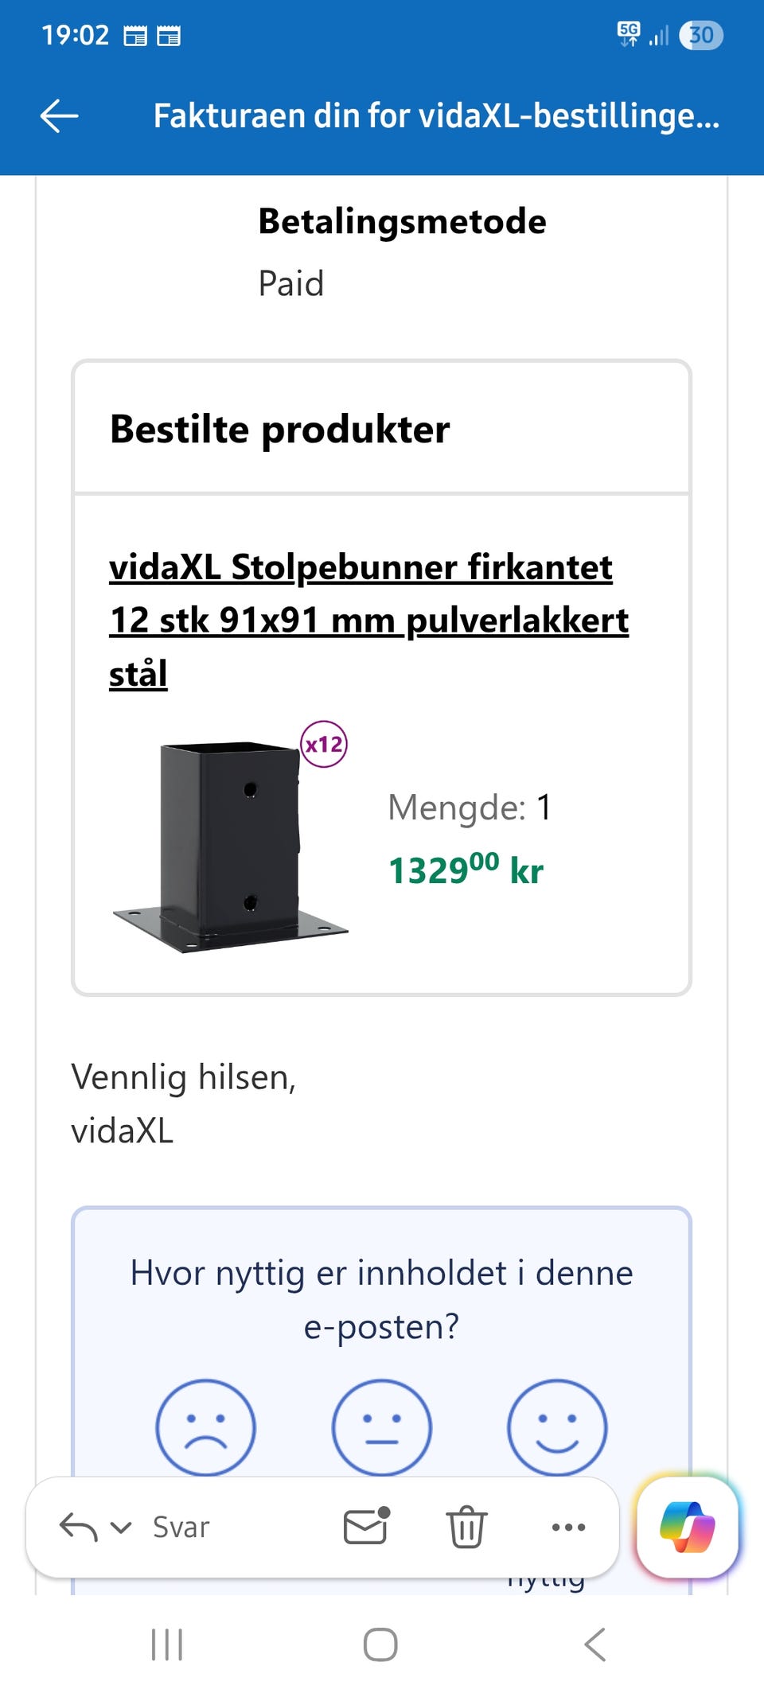Tap the black post base product image
This screenshot has height=1697, width=764.
231,845
